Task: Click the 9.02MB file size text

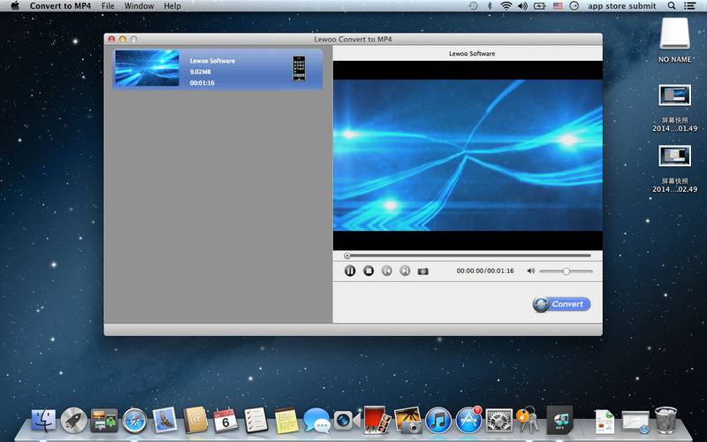Action: coord(201,72)
